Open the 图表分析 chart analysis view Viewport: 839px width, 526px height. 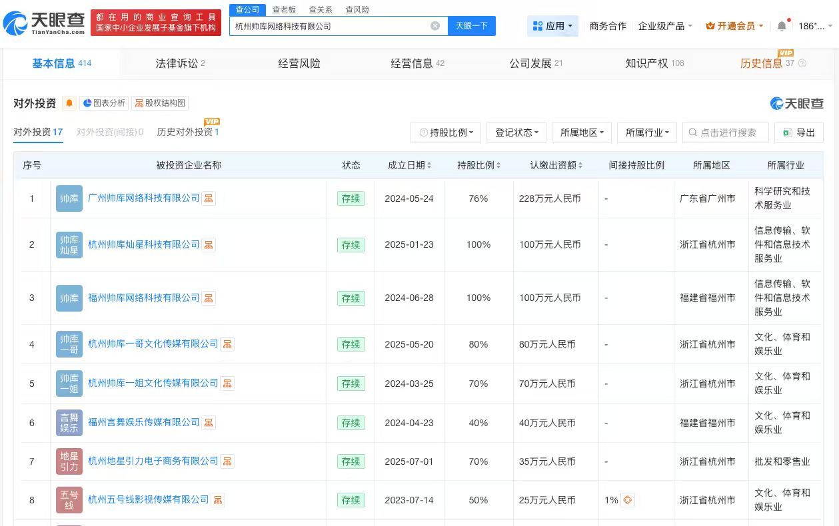[104, 103]
